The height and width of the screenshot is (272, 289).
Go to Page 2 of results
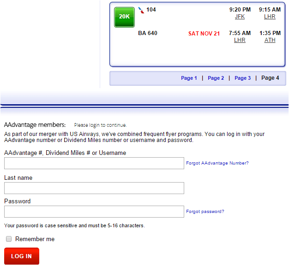point(216,78)
